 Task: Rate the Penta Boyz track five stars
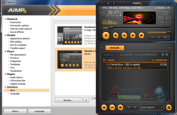coord(165,68)
